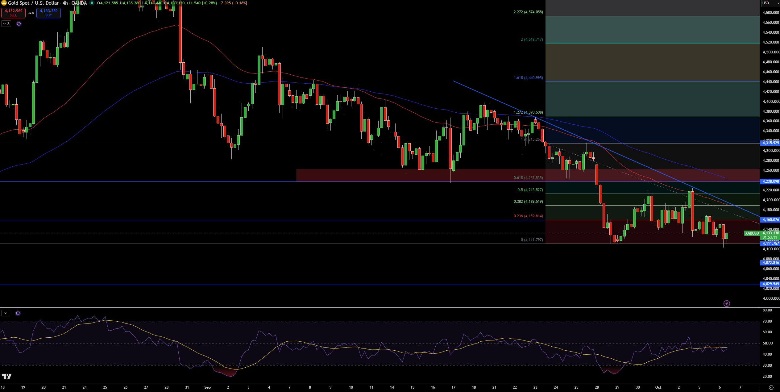The image size is (780, 392).
Task: Click the purple refresh icon in RSI pane
Action: [18, 313]
